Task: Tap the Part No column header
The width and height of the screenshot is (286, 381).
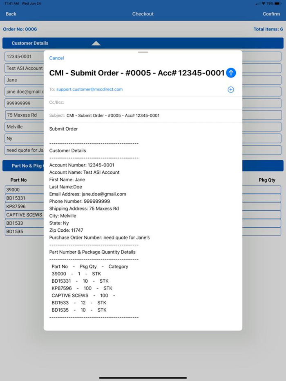Action: [x=18, y=180]
